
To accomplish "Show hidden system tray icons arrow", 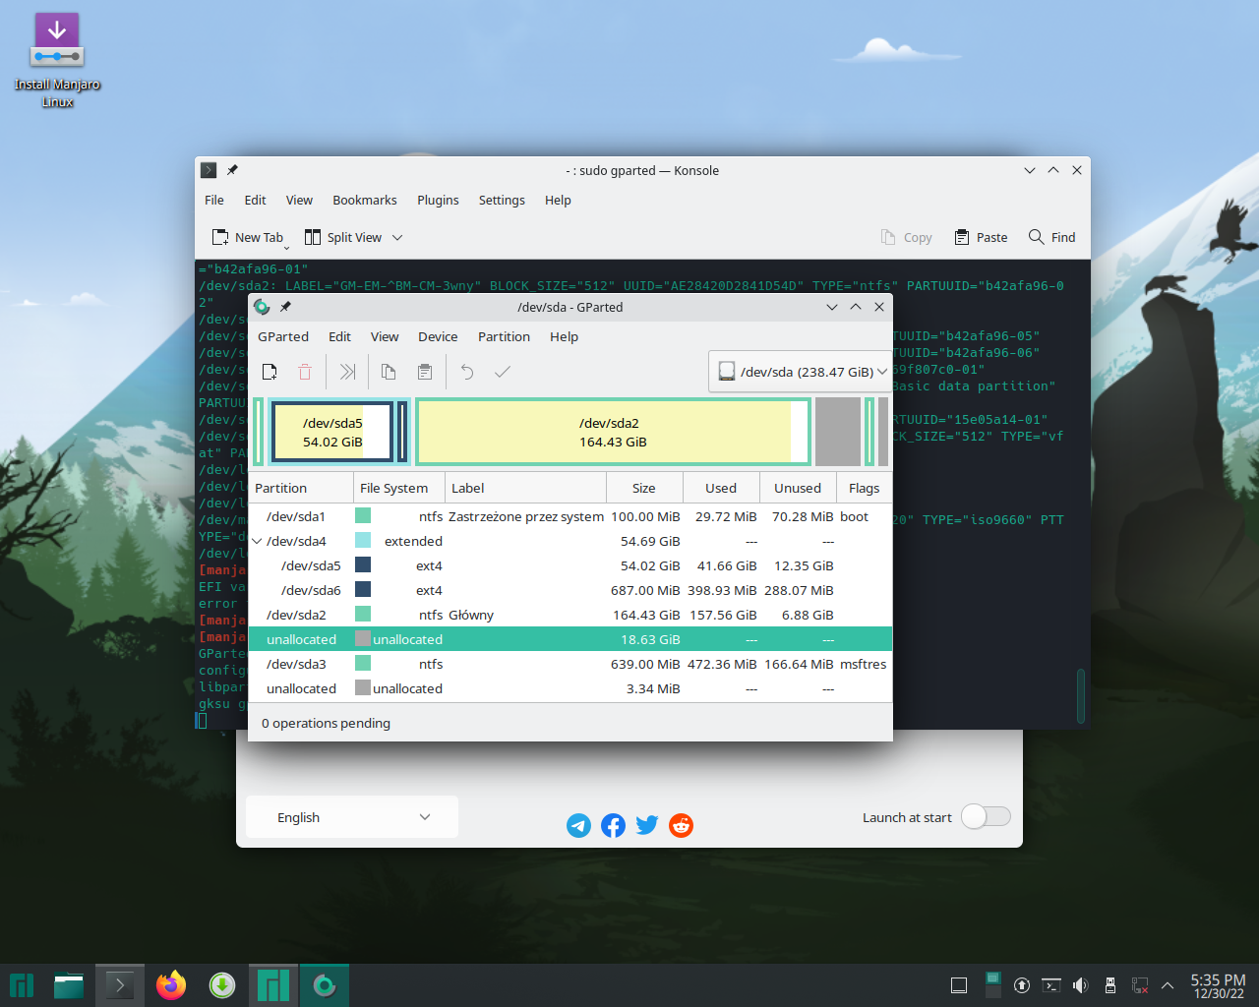I will (1168, 985).
